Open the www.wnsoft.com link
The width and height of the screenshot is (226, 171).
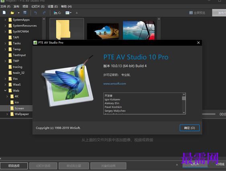(x=115, y=84)
